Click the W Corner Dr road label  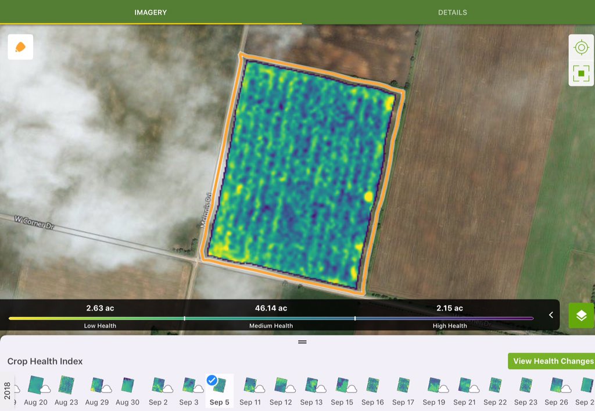click(x=34, y=222)
